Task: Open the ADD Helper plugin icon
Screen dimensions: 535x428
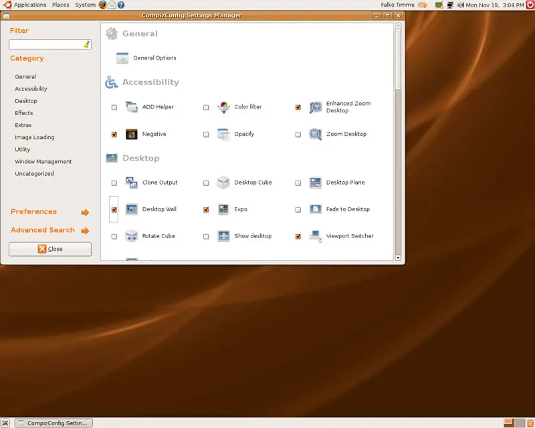Action: (131, 107)
